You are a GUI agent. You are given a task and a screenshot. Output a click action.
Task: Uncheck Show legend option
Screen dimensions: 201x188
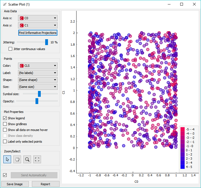point(5,118)
